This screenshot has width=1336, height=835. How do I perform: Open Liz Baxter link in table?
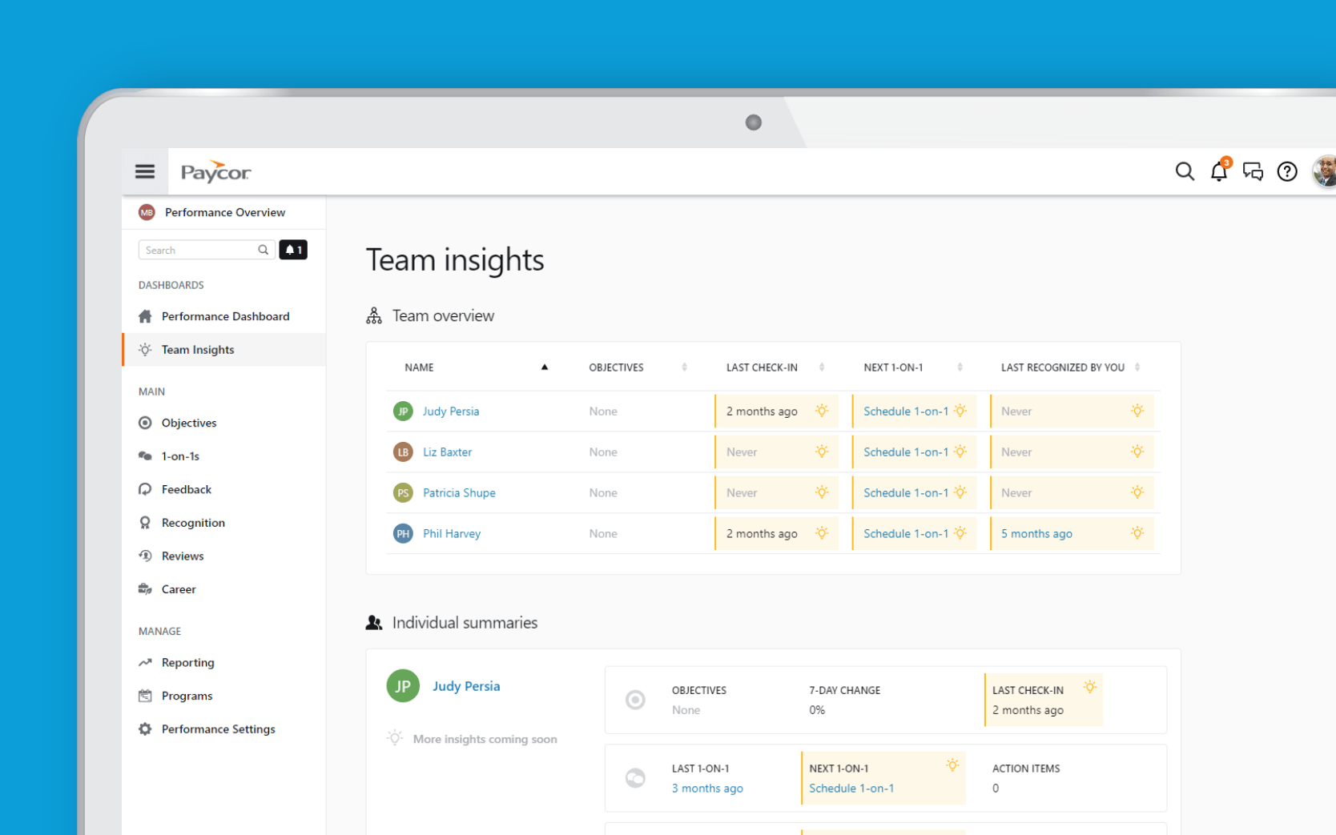pos(447,452)
